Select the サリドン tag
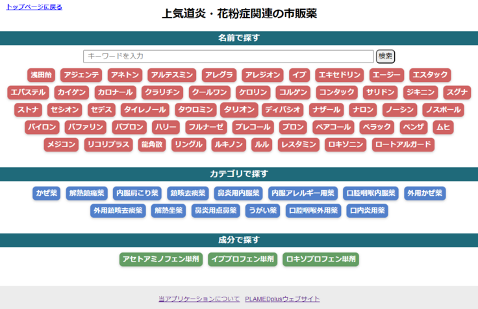Screen dimensions: 478x309 (x=380, y=92)
